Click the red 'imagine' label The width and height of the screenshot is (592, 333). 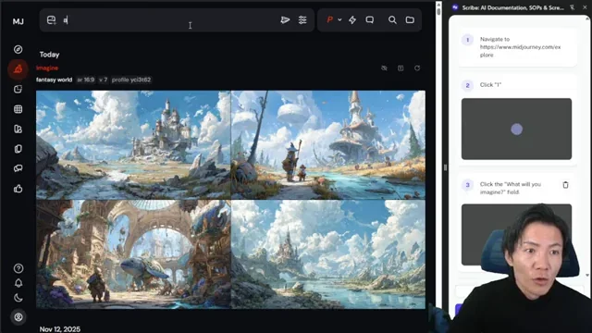[x=47, y=68]
